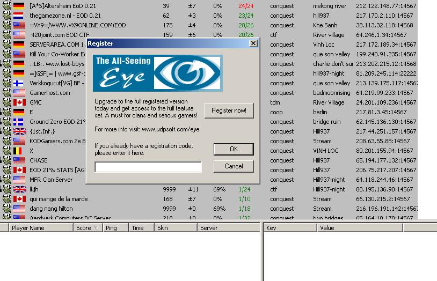Click game icon of lkjh server row
The image size is (437, 281).
(x=6, y=189)
